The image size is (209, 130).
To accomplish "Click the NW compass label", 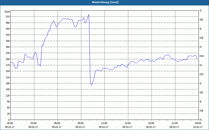I will [x=202, y=56].
